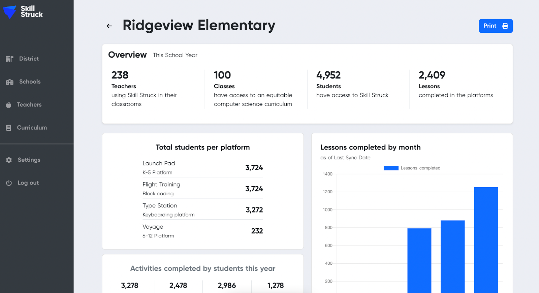The height and width of the screenshot is (293, 539).
Task: Go back using the left arrow
Action: [109, 26]
